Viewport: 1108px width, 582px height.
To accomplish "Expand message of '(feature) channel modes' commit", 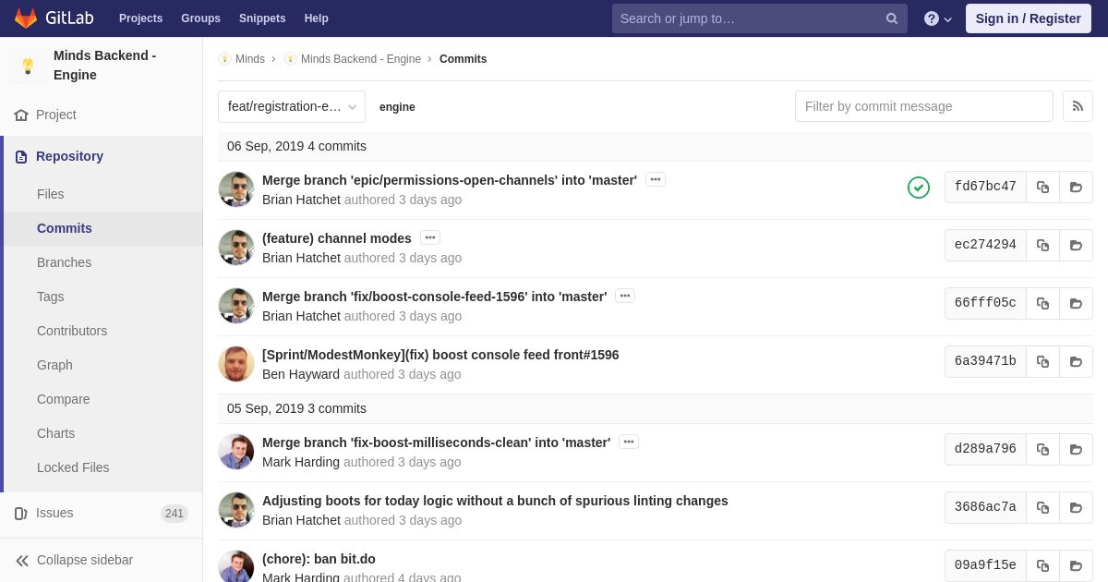I will pos(430,237).
